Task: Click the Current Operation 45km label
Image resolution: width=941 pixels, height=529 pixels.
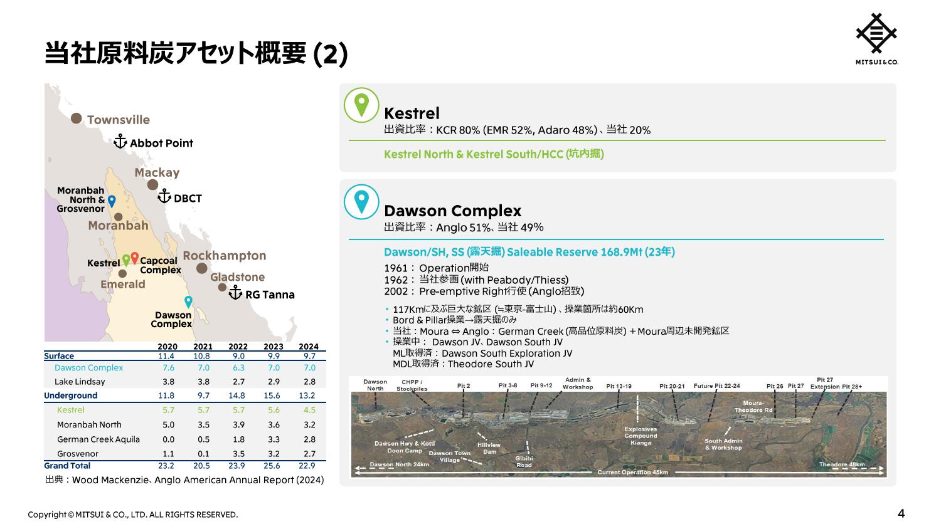Action: (x=632, y=472)
